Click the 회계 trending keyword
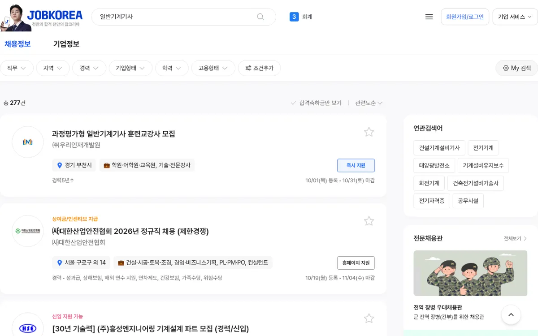Viewport: 538px width, 336px height. 307,17
